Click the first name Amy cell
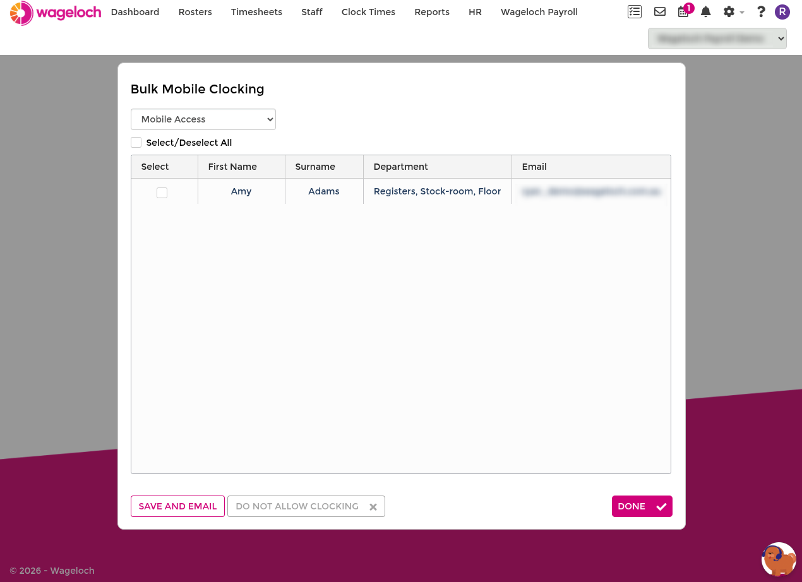 tap(241, 191)
